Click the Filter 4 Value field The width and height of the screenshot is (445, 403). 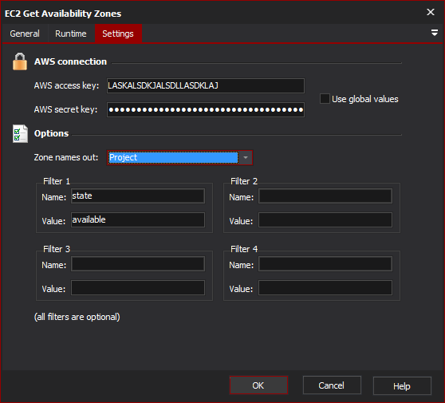[325, 288]
